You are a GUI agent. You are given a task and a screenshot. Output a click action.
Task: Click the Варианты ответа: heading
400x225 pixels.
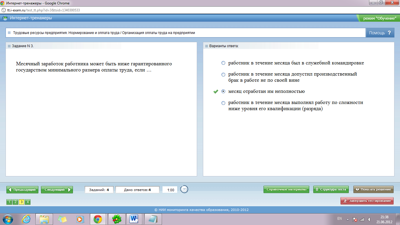tap(224, 46)
